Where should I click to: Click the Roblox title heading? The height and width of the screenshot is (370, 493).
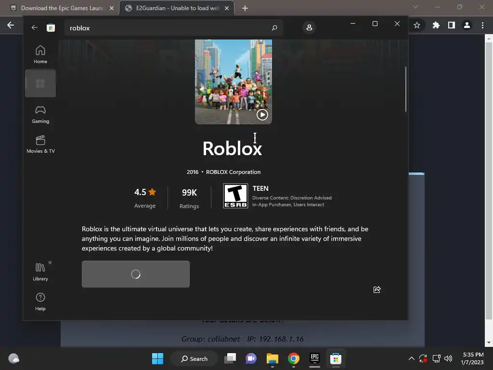point(232,148)
